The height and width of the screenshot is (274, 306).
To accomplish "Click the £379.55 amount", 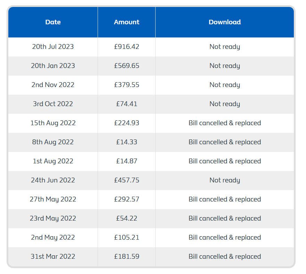I will pos(126,85).
